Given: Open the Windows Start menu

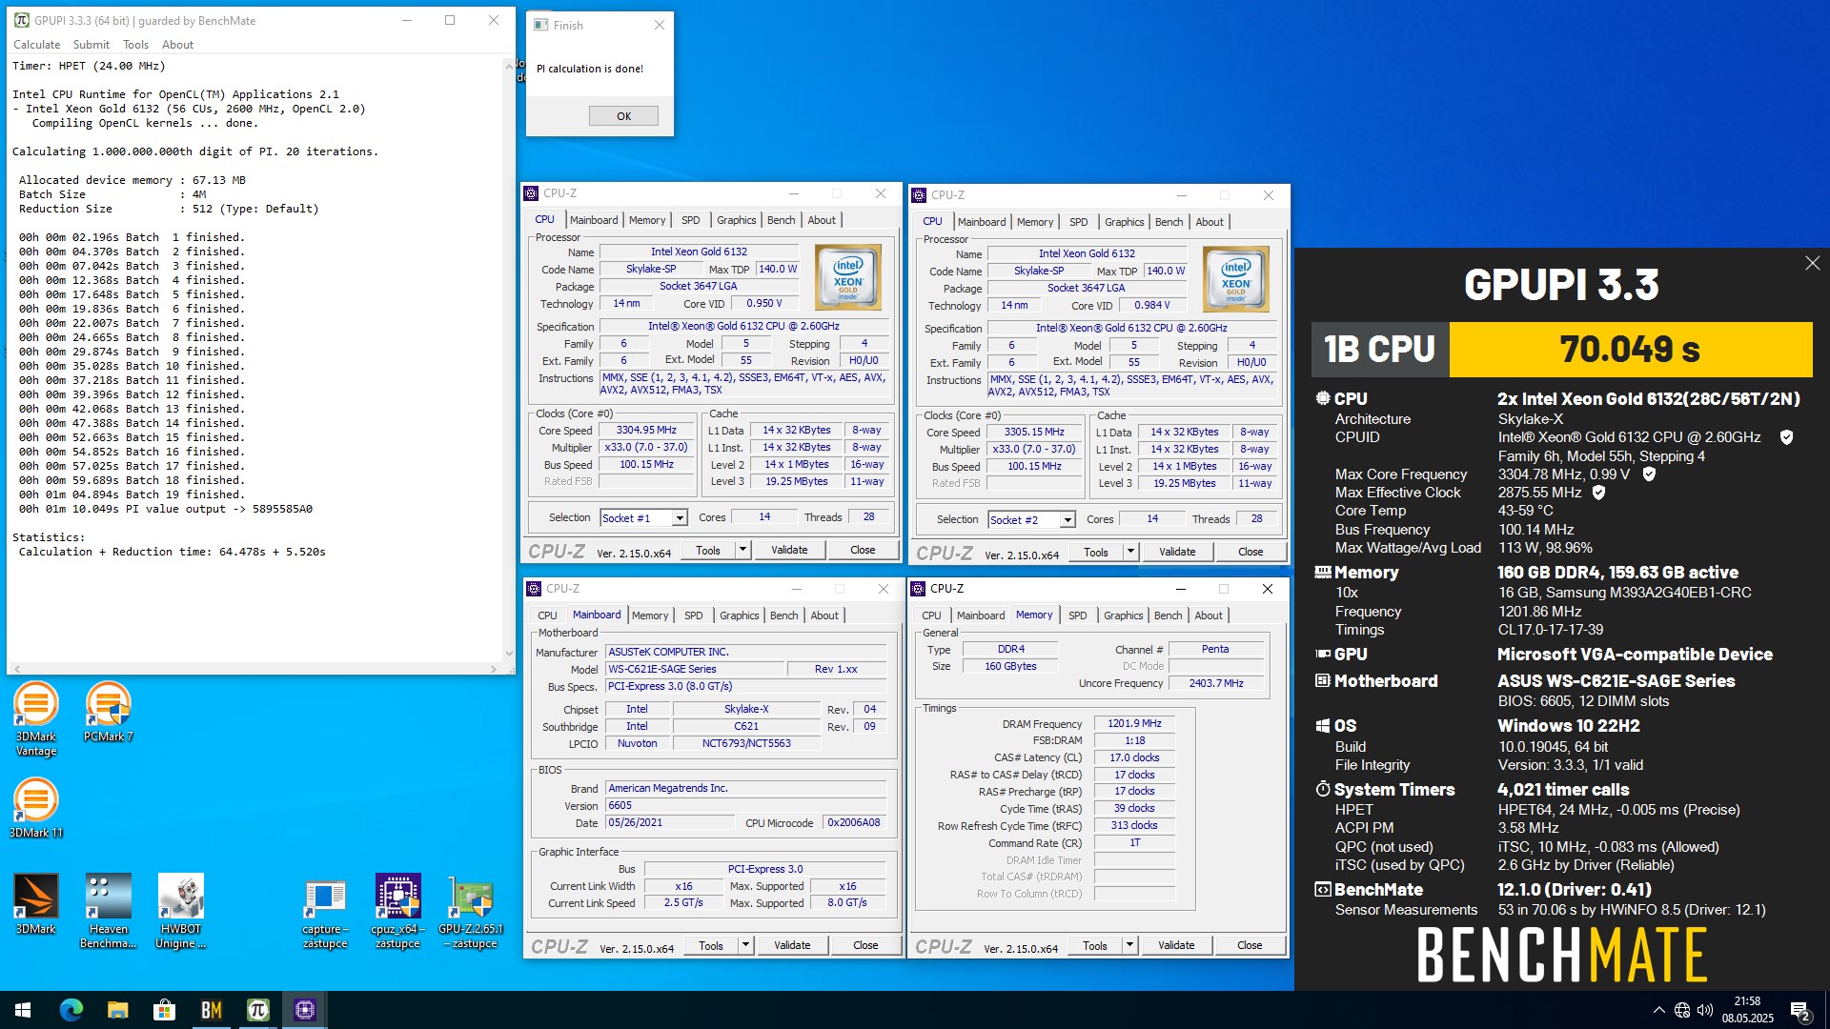Looking at the screenshot, I should tap(23, 1010).
